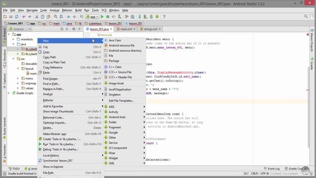Click the Back navigation arrow icon

pyautogui.click(x=69, y=17)
